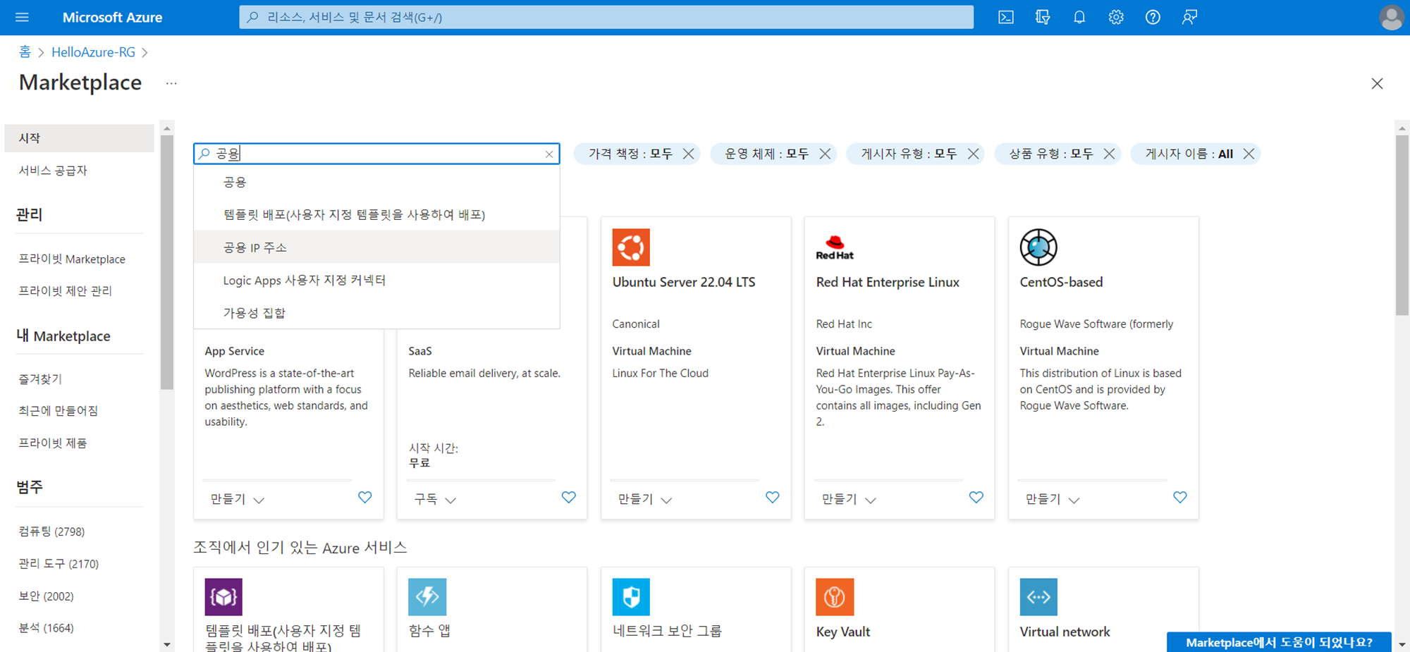This screenshot has height=652, width=1410.
Task: Open 프라이빗 Marketplace in left menu
Action: click(x=72, y=259)
